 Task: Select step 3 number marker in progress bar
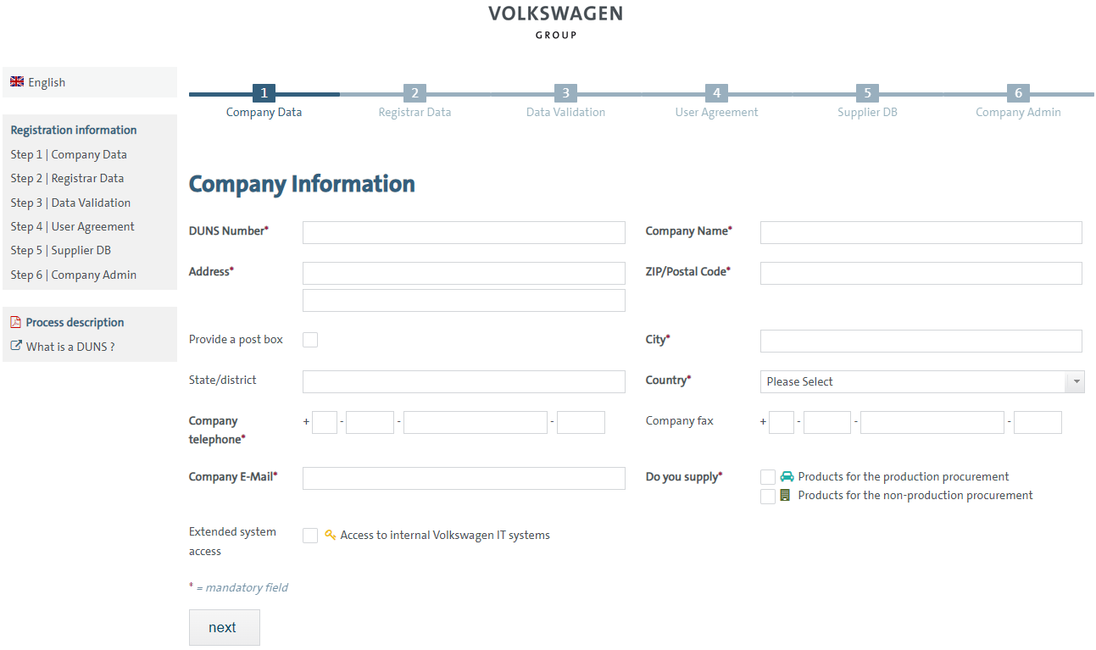pyautogui.click(x=565, y=93)
